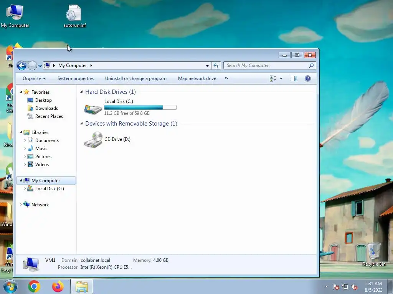The image size is (393, 294).
Task: Open the address bar history dropdown
Action: [207, 65]
